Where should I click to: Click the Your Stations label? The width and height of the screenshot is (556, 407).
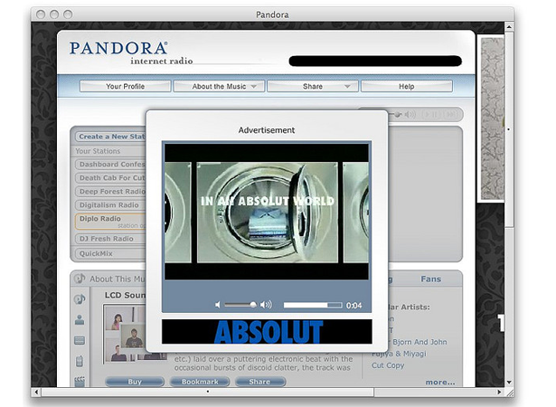click(x=98, y=151)
